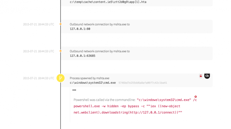Click the timestamp beside the 127.0.0.1:63685 event
231x129 pixels.
click(39, 51)
